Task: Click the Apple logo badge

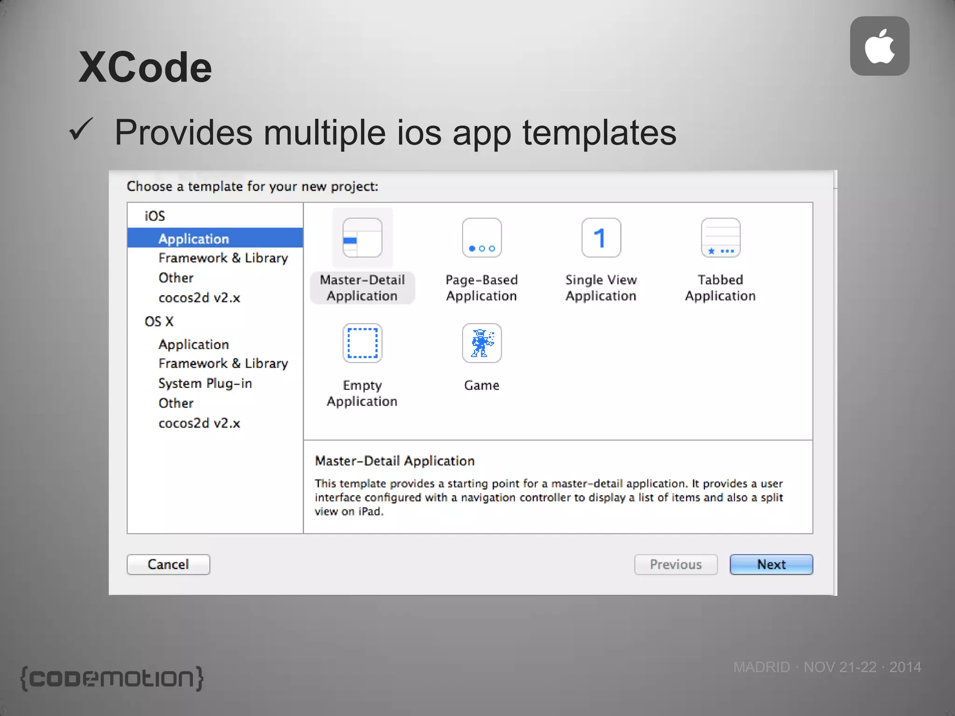Action: 879,46
